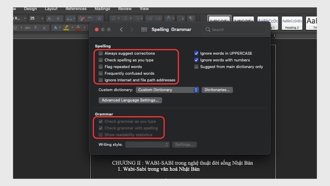Open the References ribbon tab

[76, 9]
